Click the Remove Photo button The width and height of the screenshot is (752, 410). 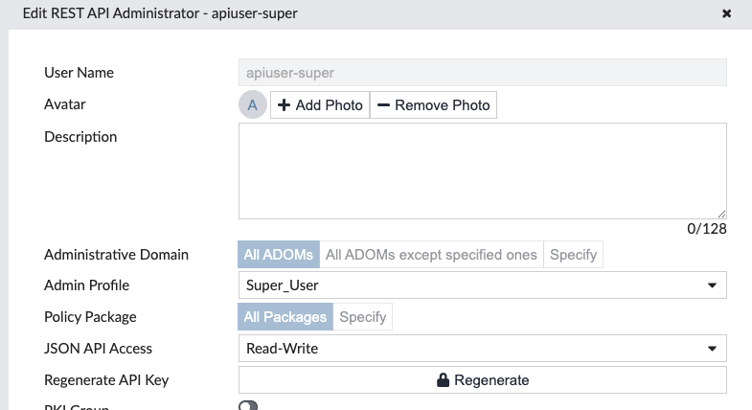pyautogui.click(x=434, y=105)
